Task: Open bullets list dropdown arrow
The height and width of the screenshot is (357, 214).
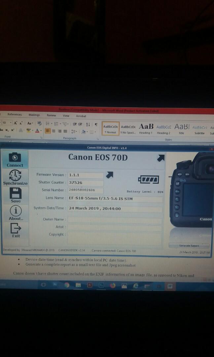Action: pos(52,124)
